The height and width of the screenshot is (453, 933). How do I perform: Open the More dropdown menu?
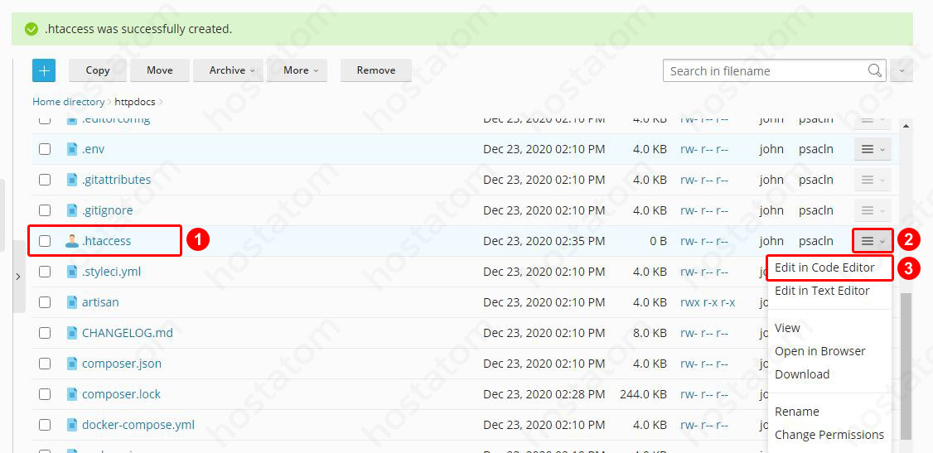click(297, 70)
